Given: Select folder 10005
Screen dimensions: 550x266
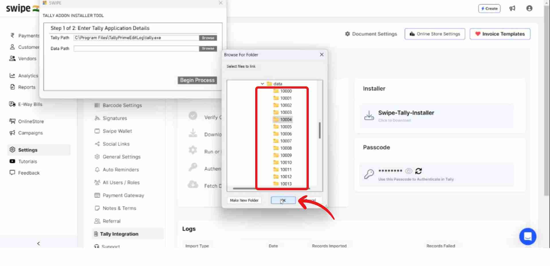Looking at the screenshot, I should 283,127.
